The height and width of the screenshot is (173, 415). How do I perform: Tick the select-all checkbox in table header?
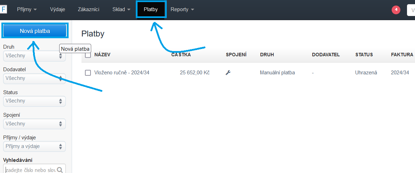click(x=88, y=55)
